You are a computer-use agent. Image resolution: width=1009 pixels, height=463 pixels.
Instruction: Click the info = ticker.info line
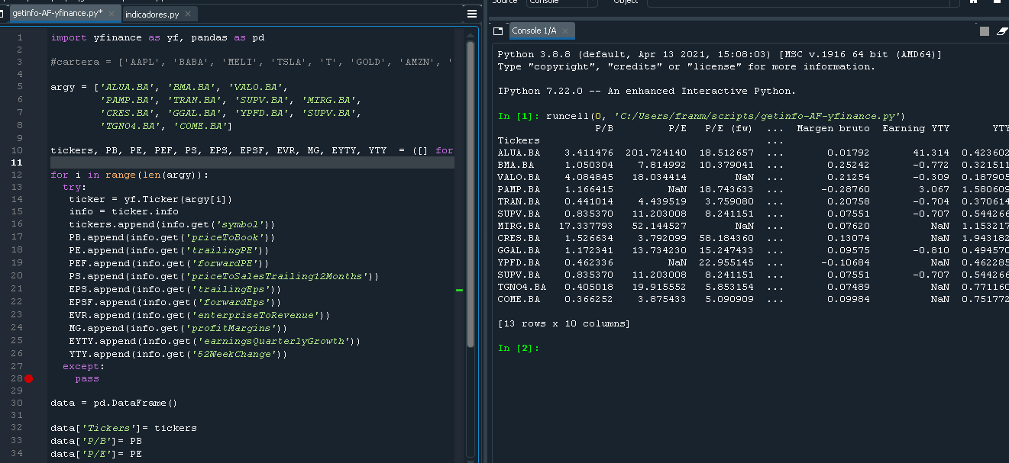tap(123, 211)
